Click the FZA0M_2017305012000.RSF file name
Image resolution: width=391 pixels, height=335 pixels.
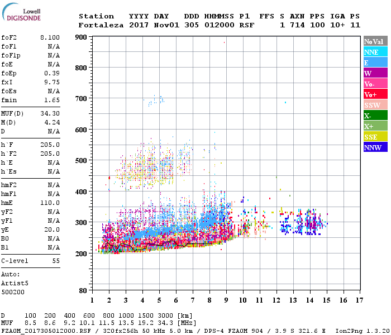tap(46, 331)
